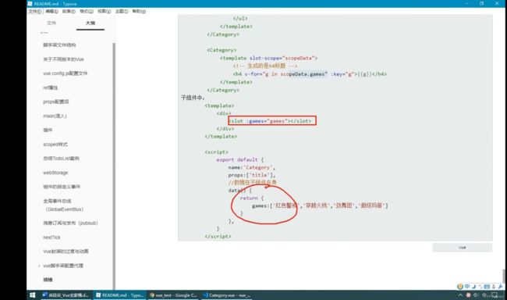507x300 pixels.
Task: Expand the vue脚手架配置代理 outline arrow
Action: pos(39,266)
